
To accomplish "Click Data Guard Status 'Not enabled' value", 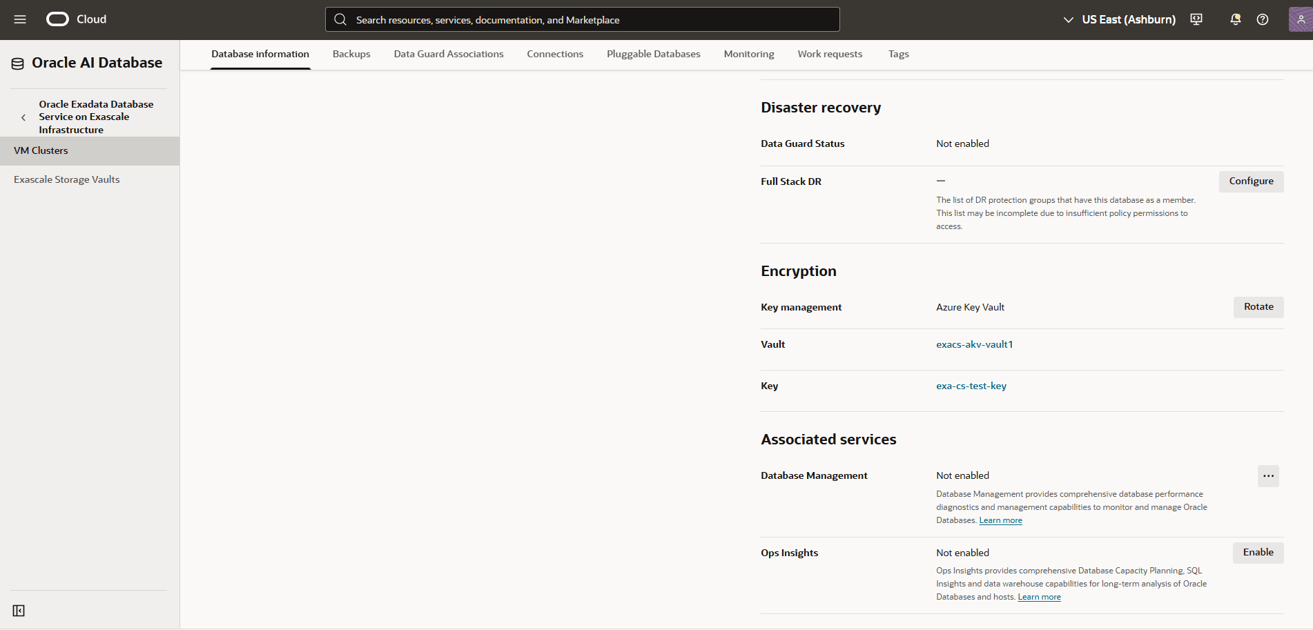I will (962, 144).
